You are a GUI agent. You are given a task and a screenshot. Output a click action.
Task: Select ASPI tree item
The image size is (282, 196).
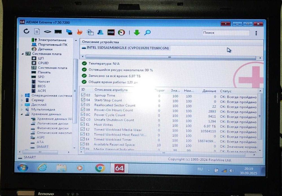[40, 137]
